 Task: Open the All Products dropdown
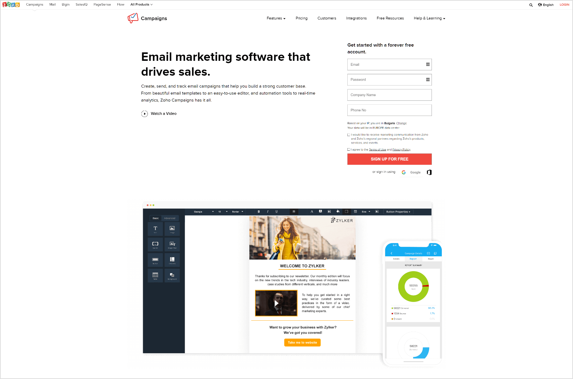[x=141, y=5]
